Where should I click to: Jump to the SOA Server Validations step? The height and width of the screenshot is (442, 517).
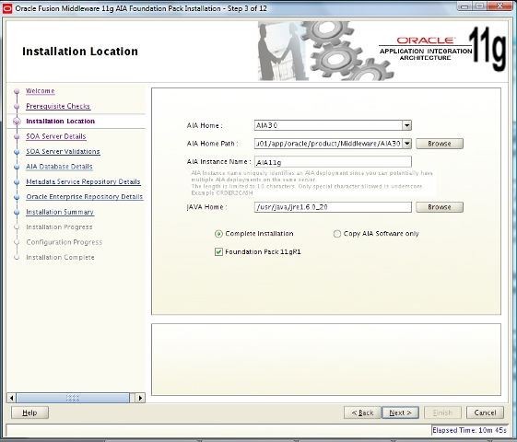(63, 152)
